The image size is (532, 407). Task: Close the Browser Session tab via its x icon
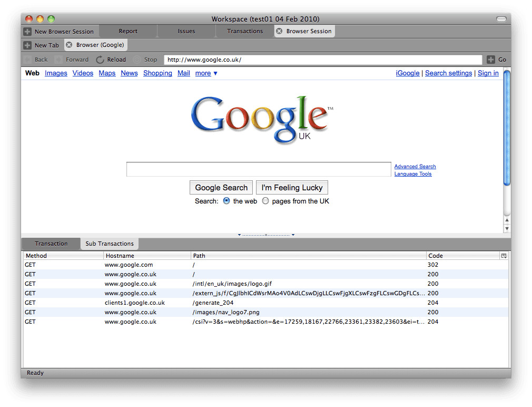click(279, 31)
